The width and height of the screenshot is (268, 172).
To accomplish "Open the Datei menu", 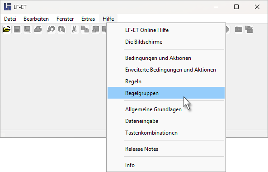I will pyautogui.click(x=10, y=19).
